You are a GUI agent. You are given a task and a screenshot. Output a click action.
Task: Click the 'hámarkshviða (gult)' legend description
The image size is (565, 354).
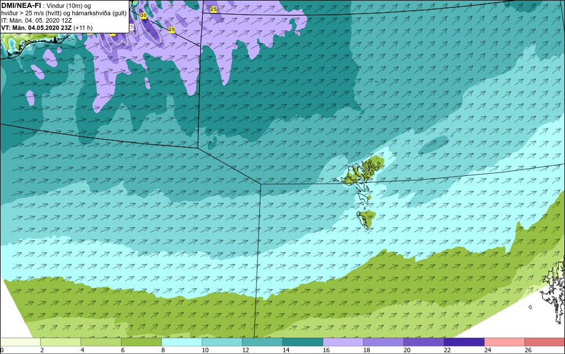[100, 14]
